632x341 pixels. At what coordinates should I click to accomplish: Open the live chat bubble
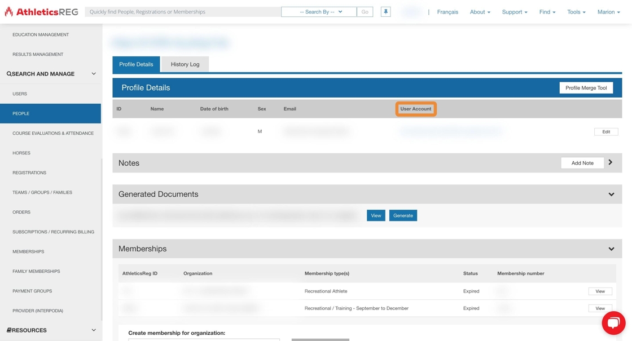pos(613,322)
